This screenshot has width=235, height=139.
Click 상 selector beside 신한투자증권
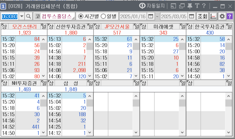click(x=51, y=27)
